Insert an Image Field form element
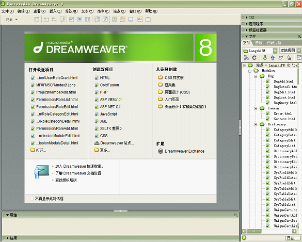This screenshot has height=242, width=302. point(115,20)
